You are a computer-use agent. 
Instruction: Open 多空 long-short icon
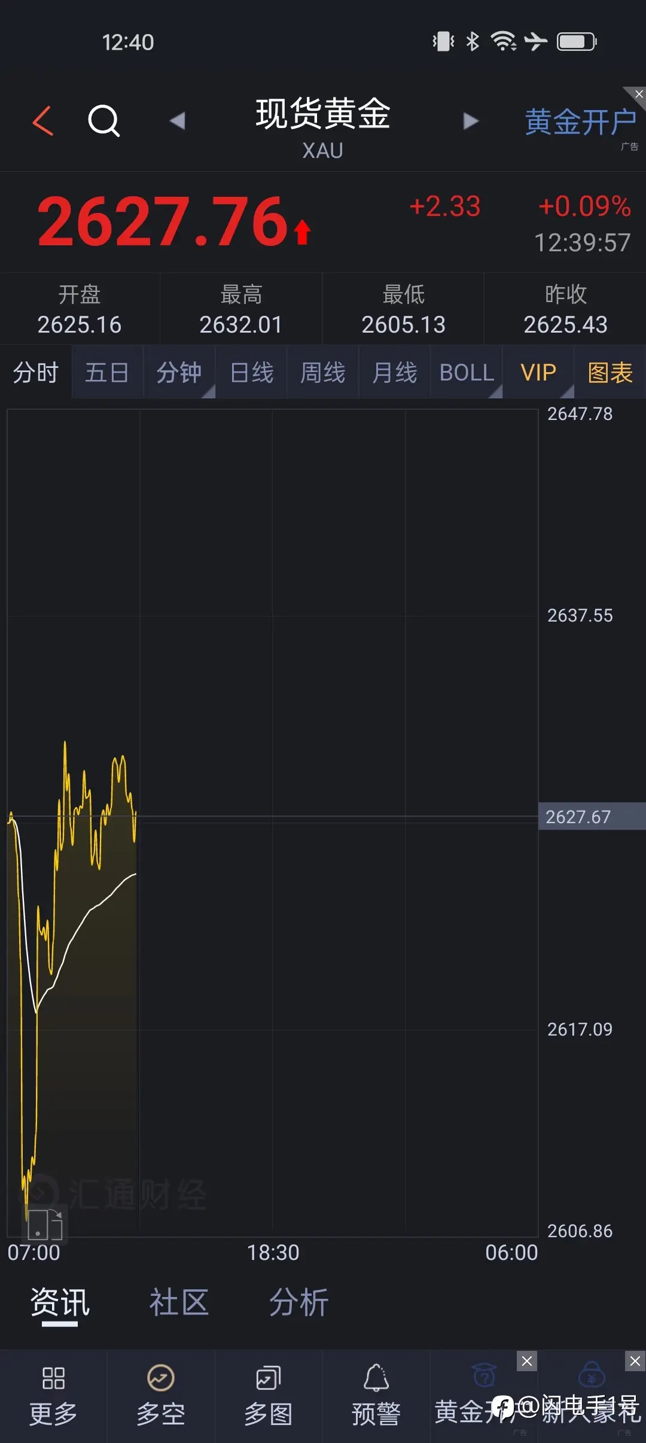coord(161,1396)
